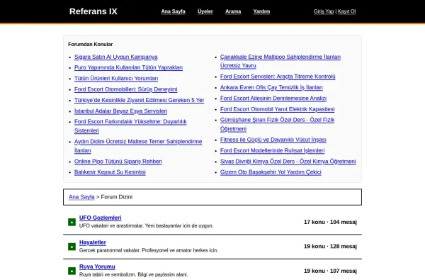Click the UFO vakalari ve arastirmalar description
Screen dimensions: 425x280
(x=147, y=225)
